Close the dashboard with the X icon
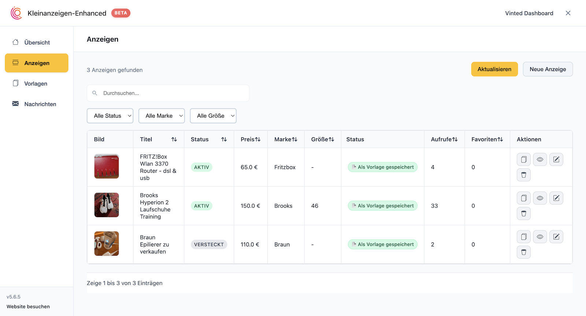The height and width of the screenshot is (316, 586). 568,13
